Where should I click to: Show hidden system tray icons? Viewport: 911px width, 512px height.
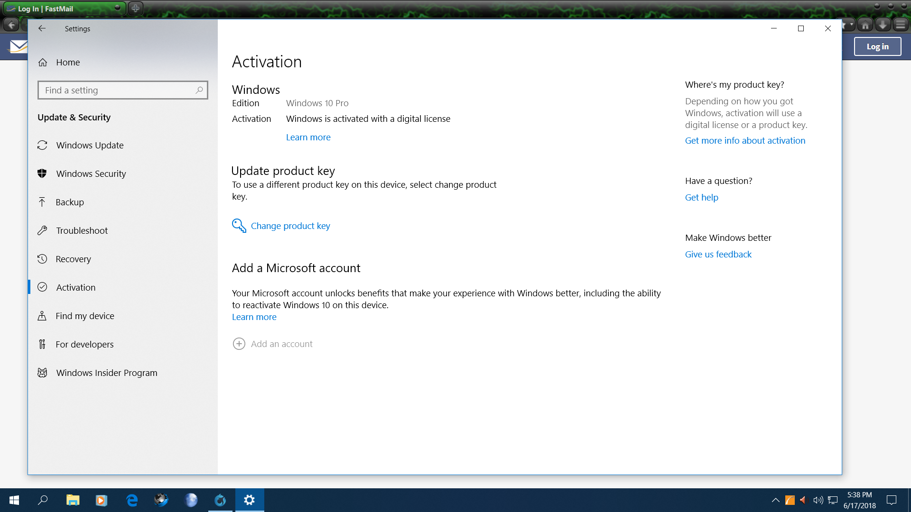coord(775,500)
